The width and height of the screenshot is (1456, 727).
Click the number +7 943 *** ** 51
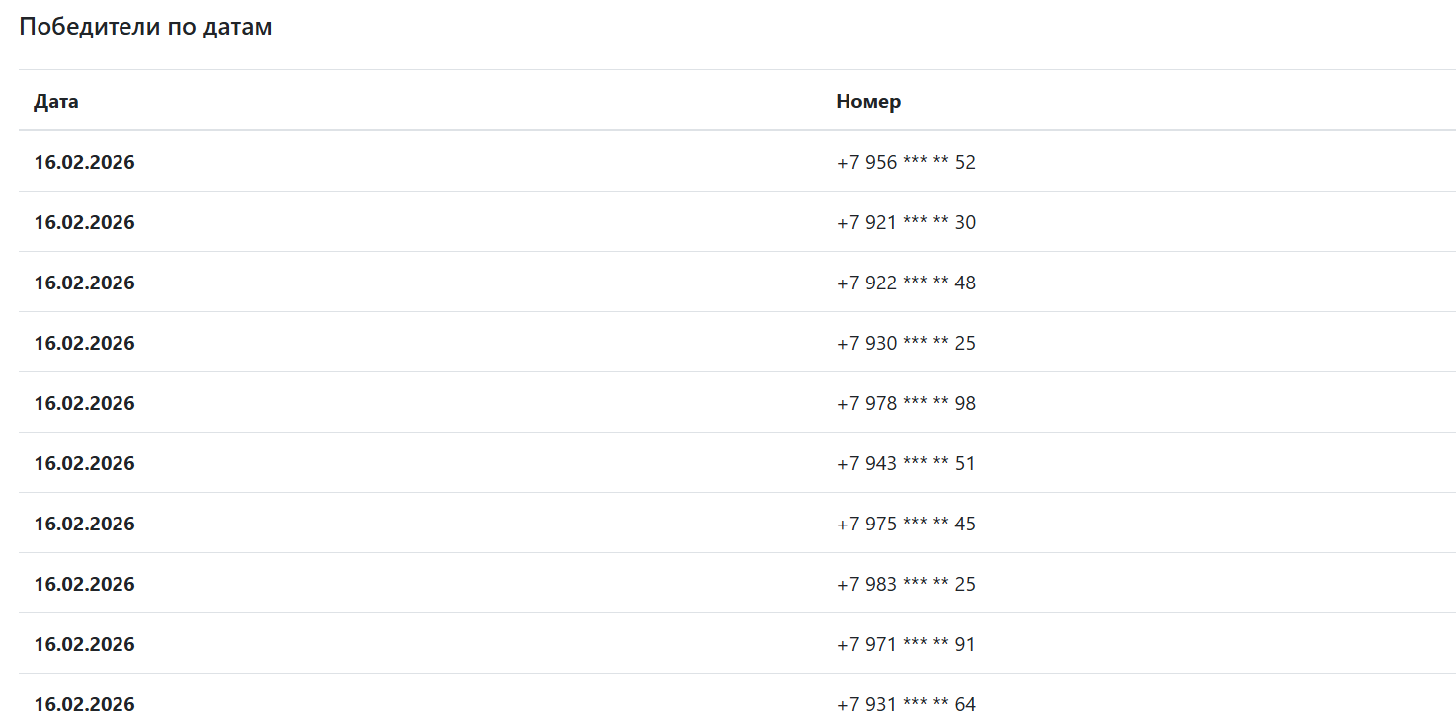906,463
